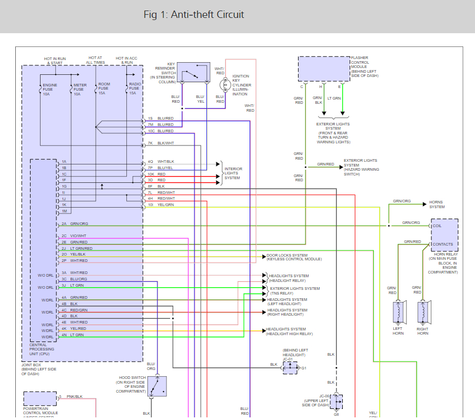Click the '2C VIO/WHT' wire label
This screenshot has width=475, height=420.
point(74,236)
